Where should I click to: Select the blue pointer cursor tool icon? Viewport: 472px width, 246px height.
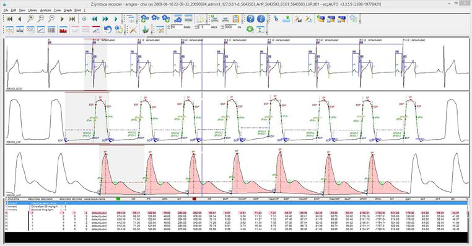[x=276, y=19]
